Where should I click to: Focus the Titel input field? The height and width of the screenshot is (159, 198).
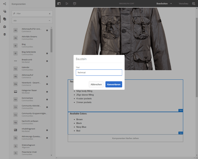pyautogui.click(x=99, y=72)
